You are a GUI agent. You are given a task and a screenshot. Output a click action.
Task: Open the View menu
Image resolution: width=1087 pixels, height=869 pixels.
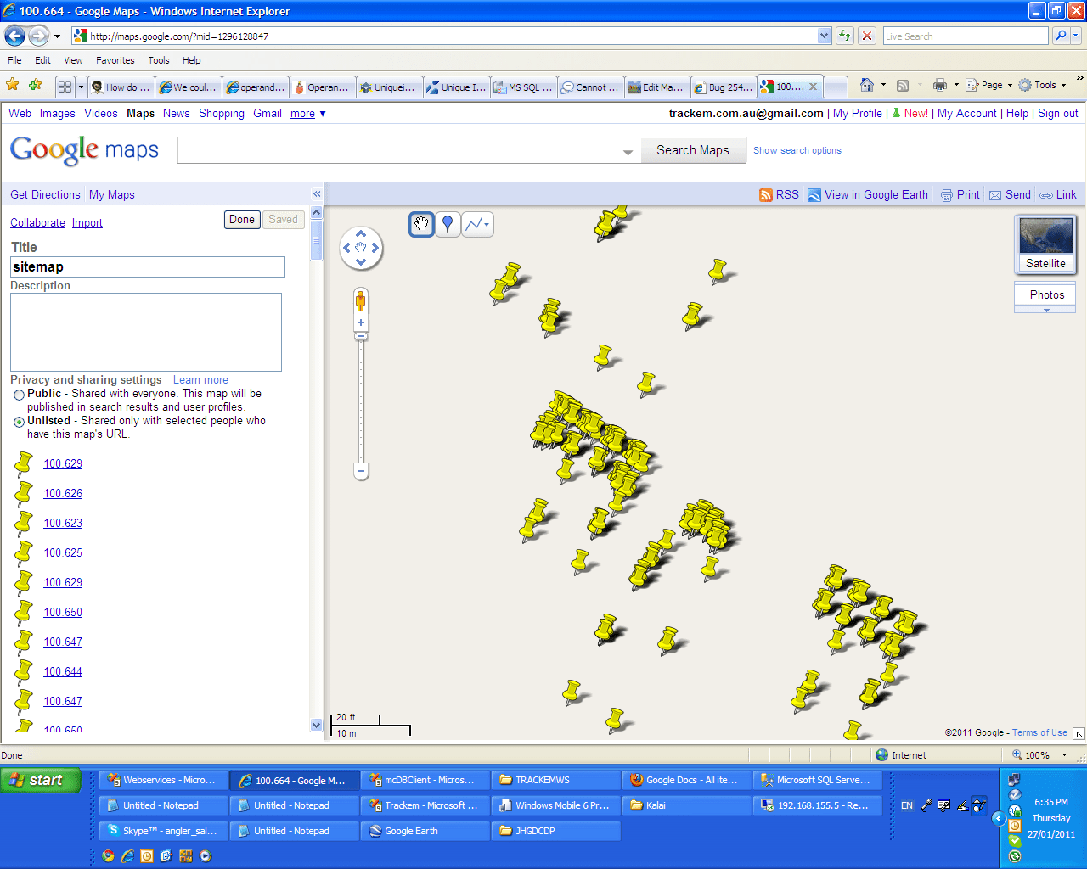[73, 60]
